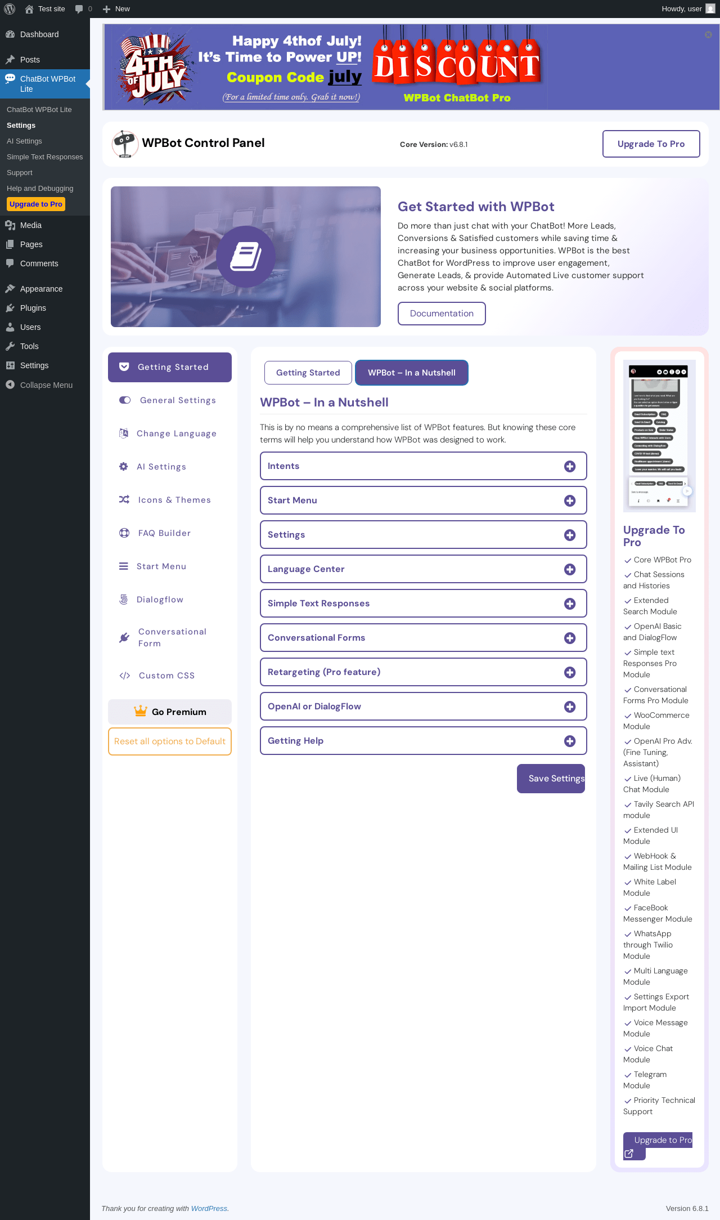Viewport: 720px width, 1220px height.
Task: Switch to WPBot – In a Nutshell tab
Action: pos(412,373)
